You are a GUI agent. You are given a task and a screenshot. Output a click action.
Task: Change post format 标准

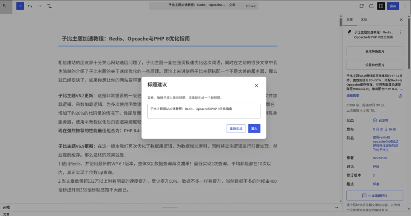(376, 184)
